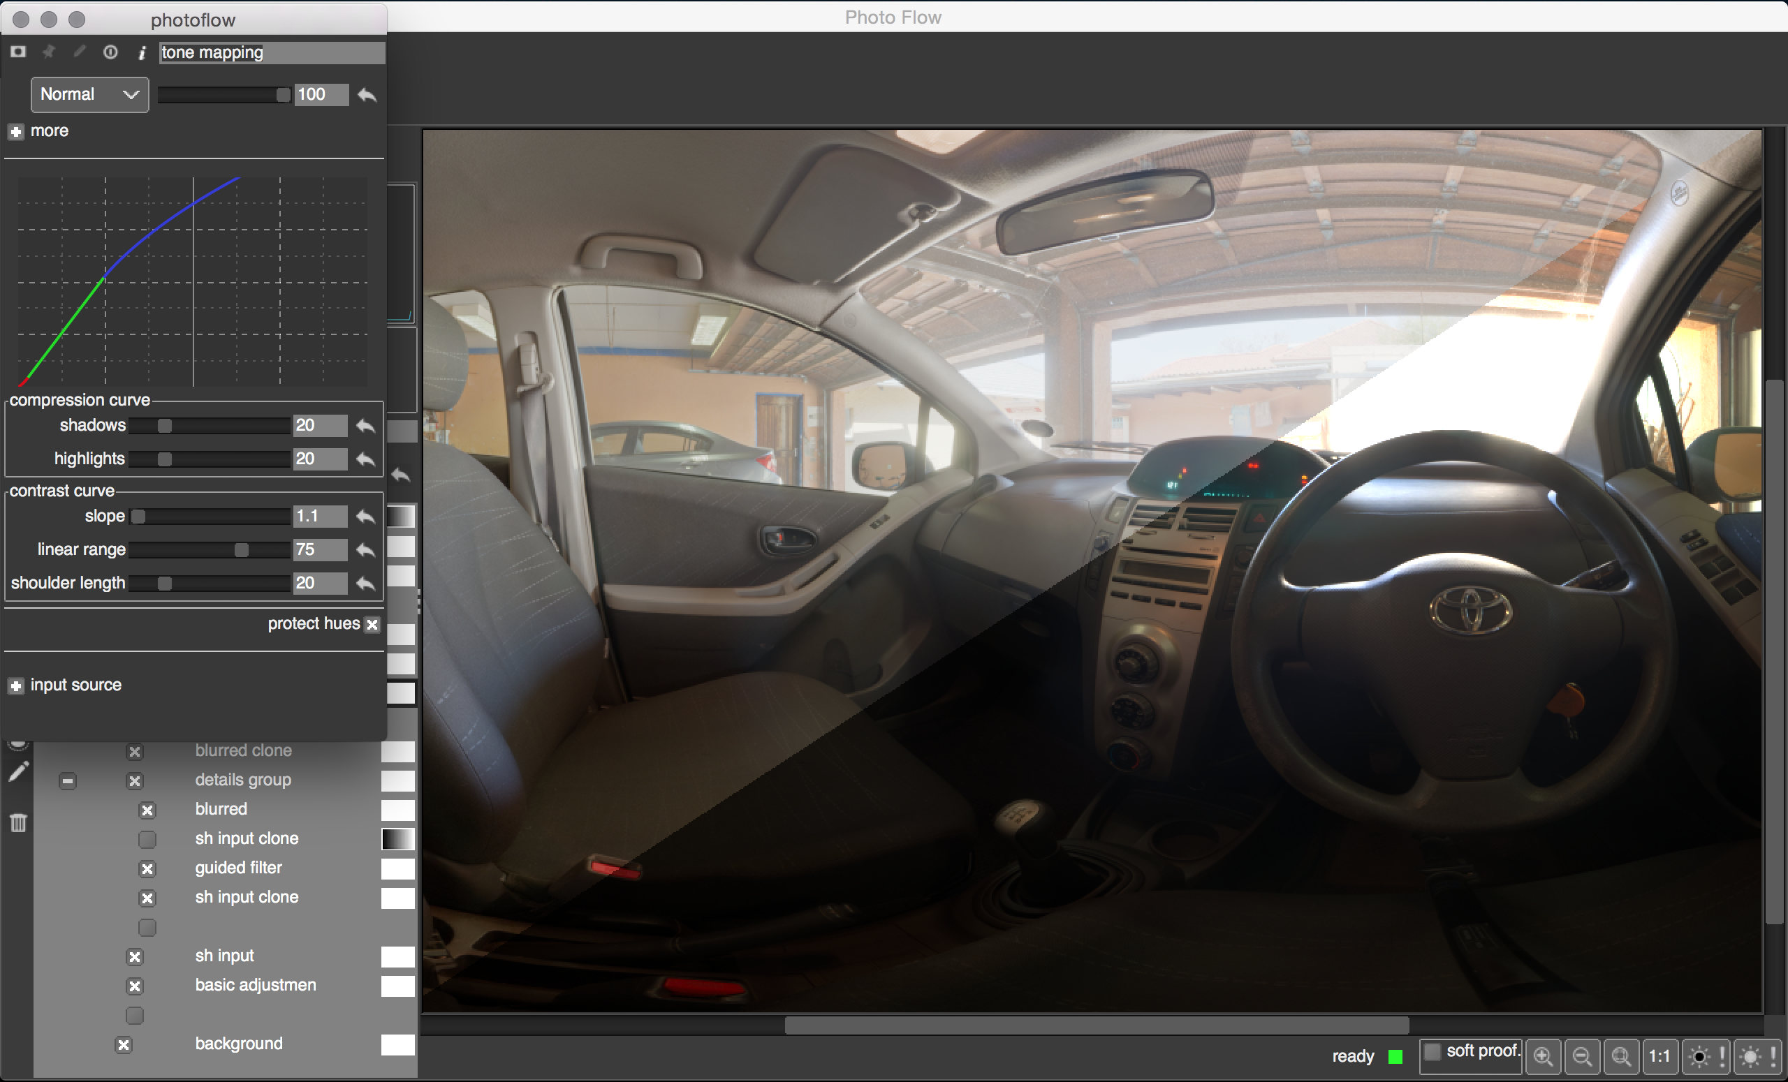The image size is (1788, 1082).
Task: Click the tone mapping layer name field
Action: (x=272, y=53)
